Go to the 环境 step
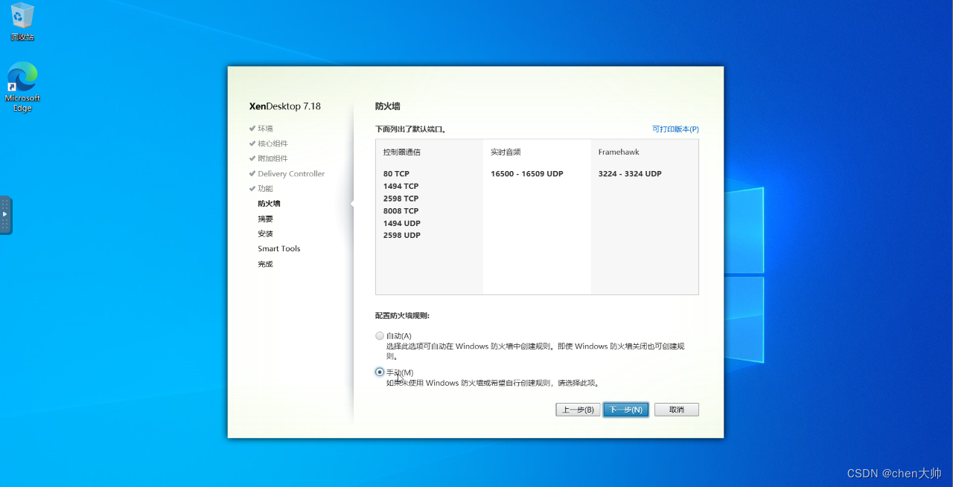The height and width of the screenshot is (487, 953). (x=265, y=129)
